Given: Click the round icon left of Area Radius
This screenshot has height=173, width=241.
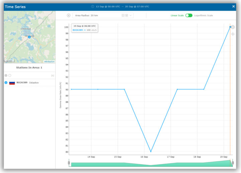Looking at the screenshot, I should (x=69, y=15).
